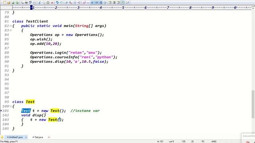Click '//instane var' comment
The width and height of the screenshot is (255, 143).
pyautogui.click(x=85, y=111)
